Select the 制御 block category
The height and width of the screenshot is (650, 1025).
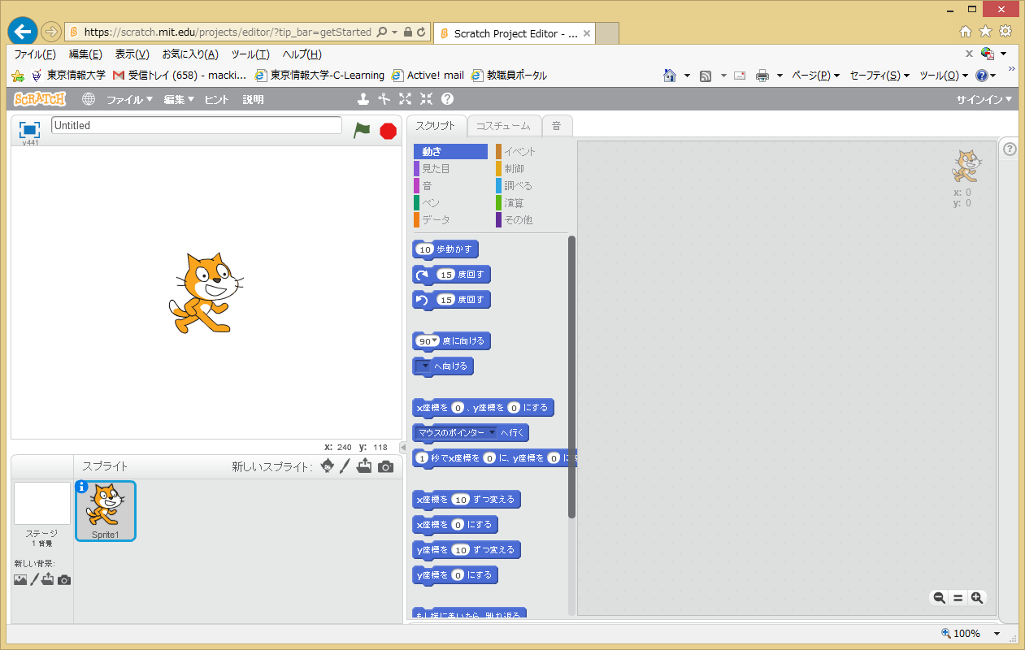point(532,169)
